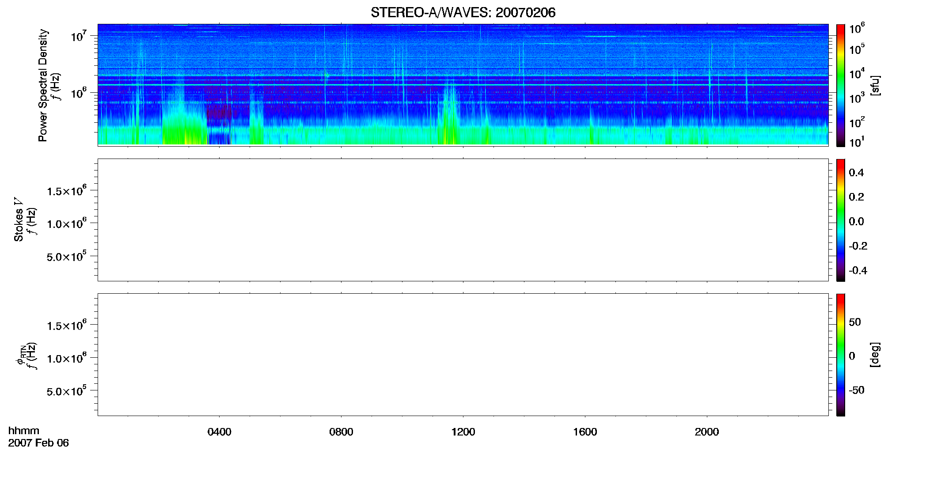Click the Power Spectral Density spectrogram panel
Screen dimensions: 926x477
click(x=463, y=84)
